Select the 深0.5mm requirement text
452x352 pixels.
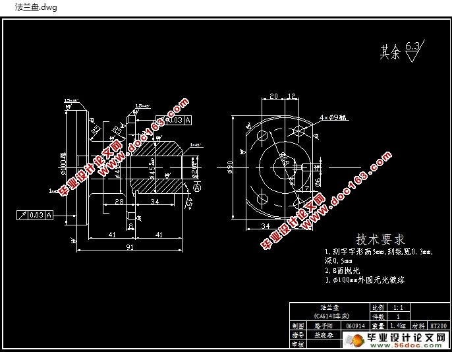pyautogui.click(x=338, y=261)
